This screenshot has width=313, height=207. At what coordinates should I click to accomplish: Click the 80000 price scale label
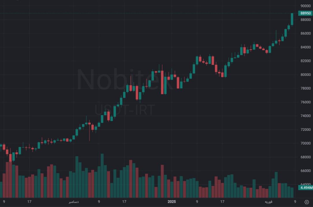point(305,75)
